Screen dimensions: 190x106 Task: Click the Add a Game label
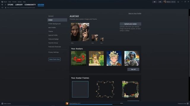coord(7,104)
